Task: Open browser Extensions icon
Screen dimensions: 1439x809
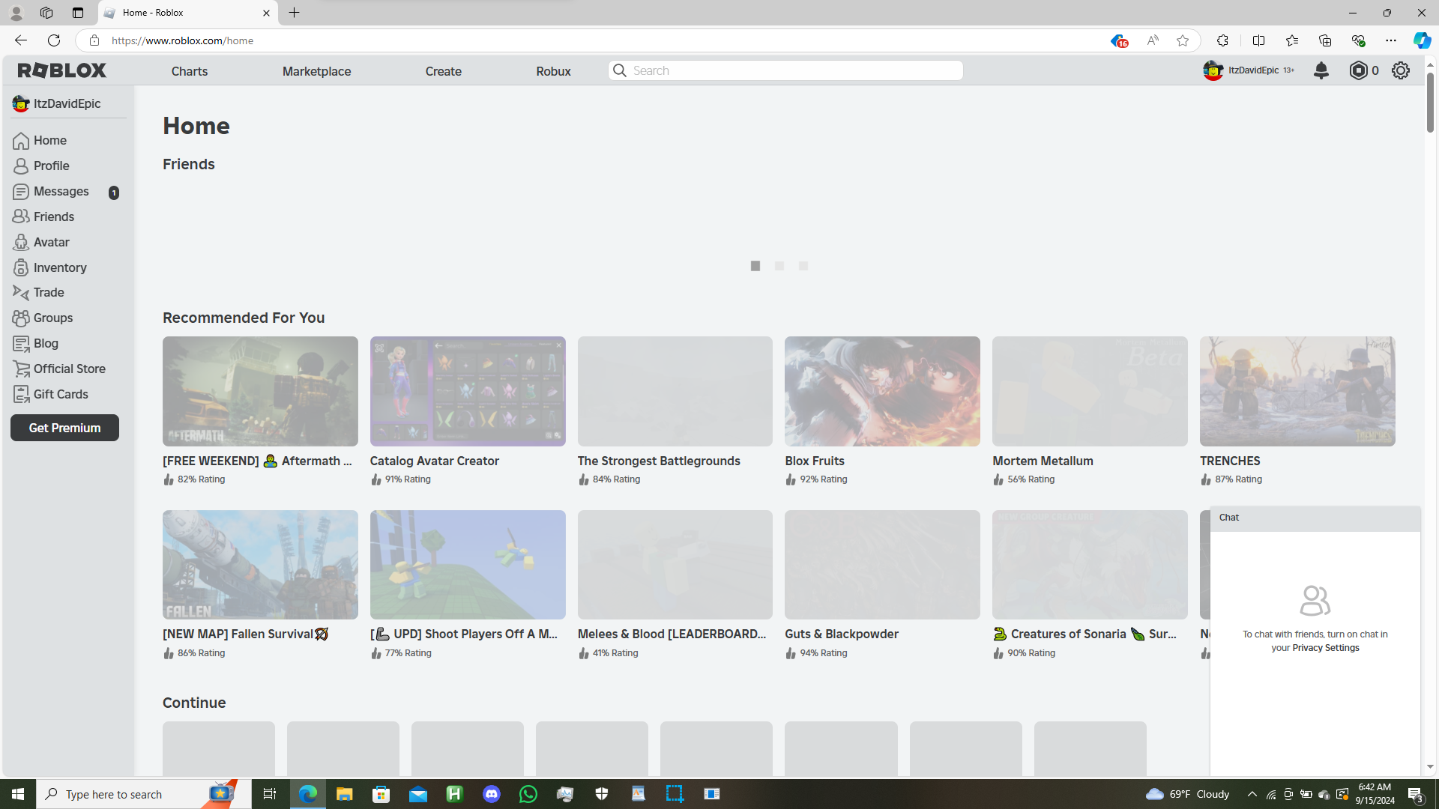Action: pyautogui.click(x=1222, y=40)
